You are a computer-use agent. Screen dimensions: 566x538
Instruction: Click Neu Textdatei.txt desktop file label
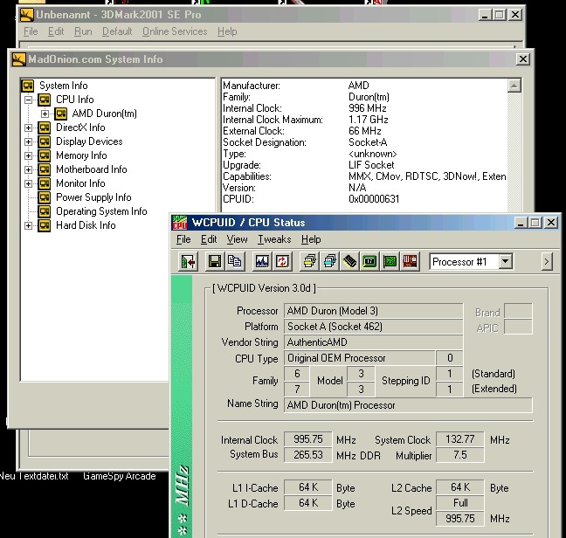coord(34,476)
